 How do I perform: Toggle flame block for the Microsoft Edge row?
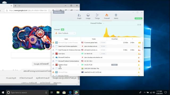coord(53,72)
